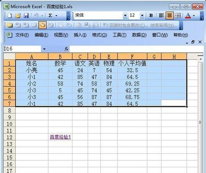Select column F header
Screen dimensions: 206x173
[132, 56]
